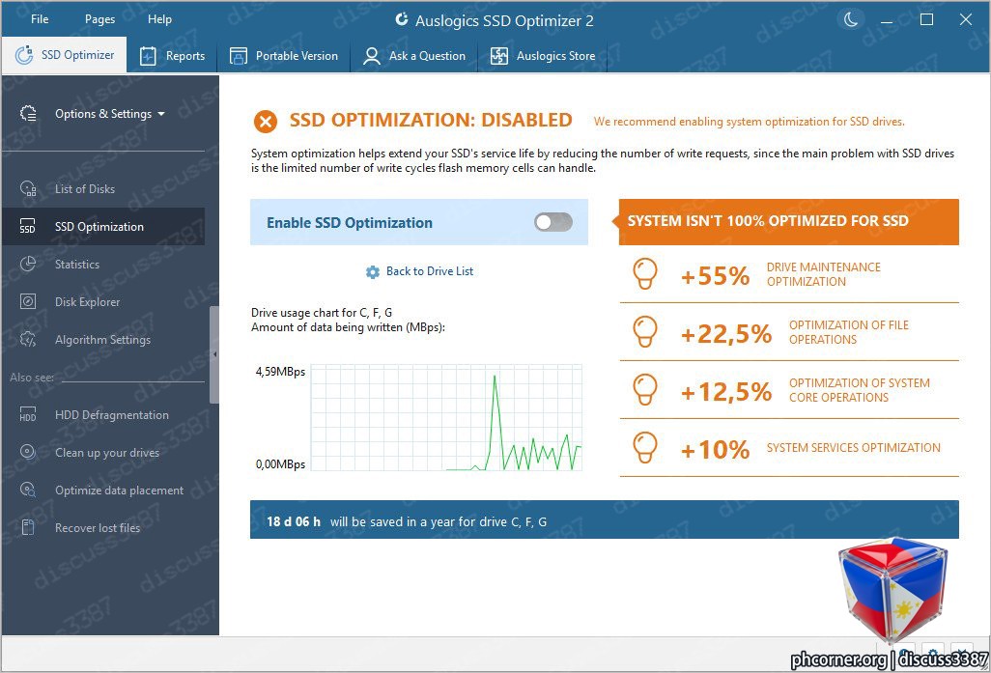Click the Ask a Question person icon
The width and height of the screenshot is (991, 673).
click(x=372, y=56)
